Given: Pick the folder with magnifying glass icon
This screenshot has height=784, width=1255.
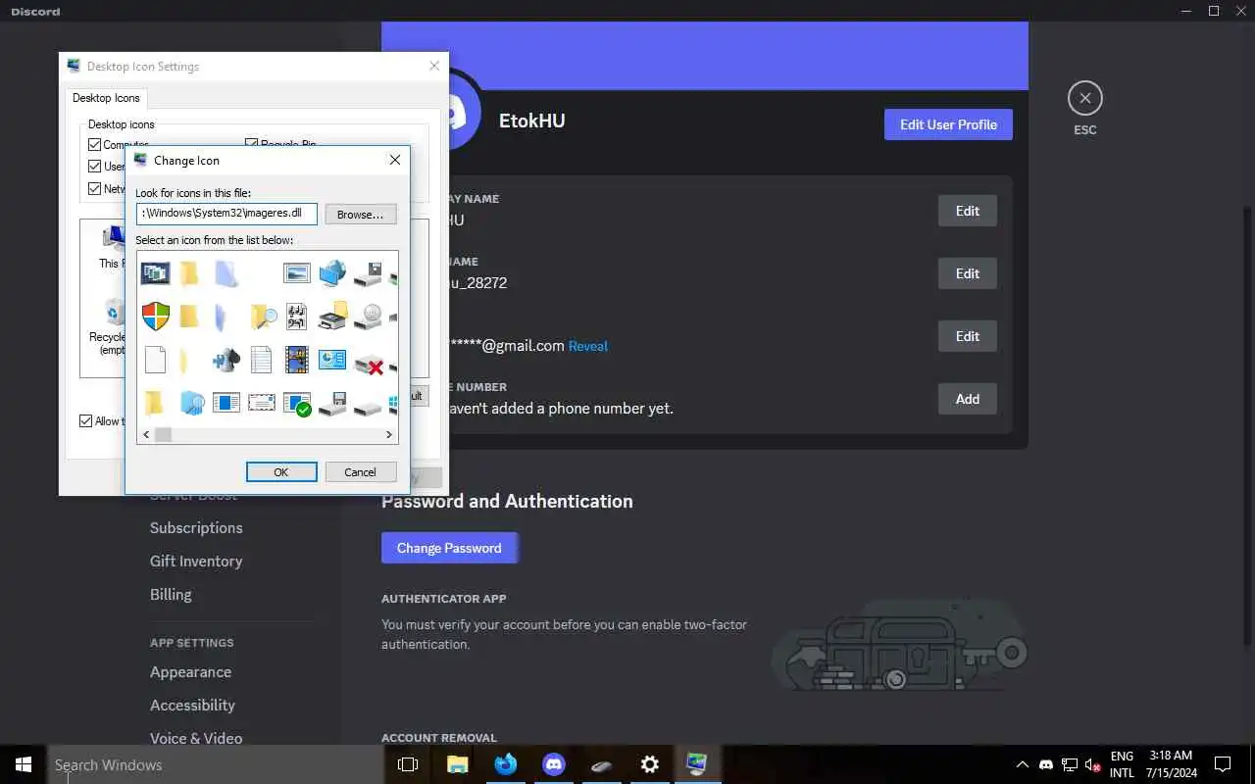Looking at the screenshot, I should (x=262, y=316).
